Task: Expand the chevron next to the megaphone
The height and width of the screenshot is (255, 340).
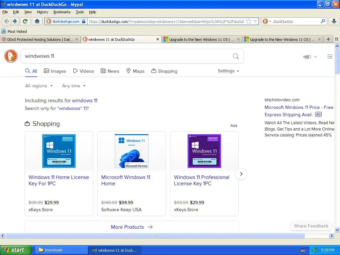Action: 315,56
